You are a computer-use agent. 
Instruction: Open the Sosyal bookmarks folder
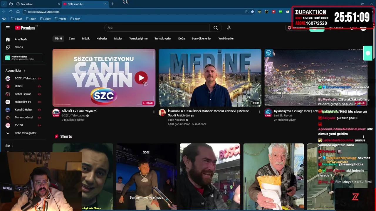tap(16, 19)
